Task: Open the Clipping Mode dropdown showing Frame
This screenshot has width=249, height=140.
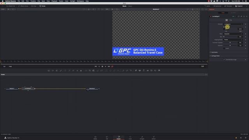Action: [x=233, y=40]
